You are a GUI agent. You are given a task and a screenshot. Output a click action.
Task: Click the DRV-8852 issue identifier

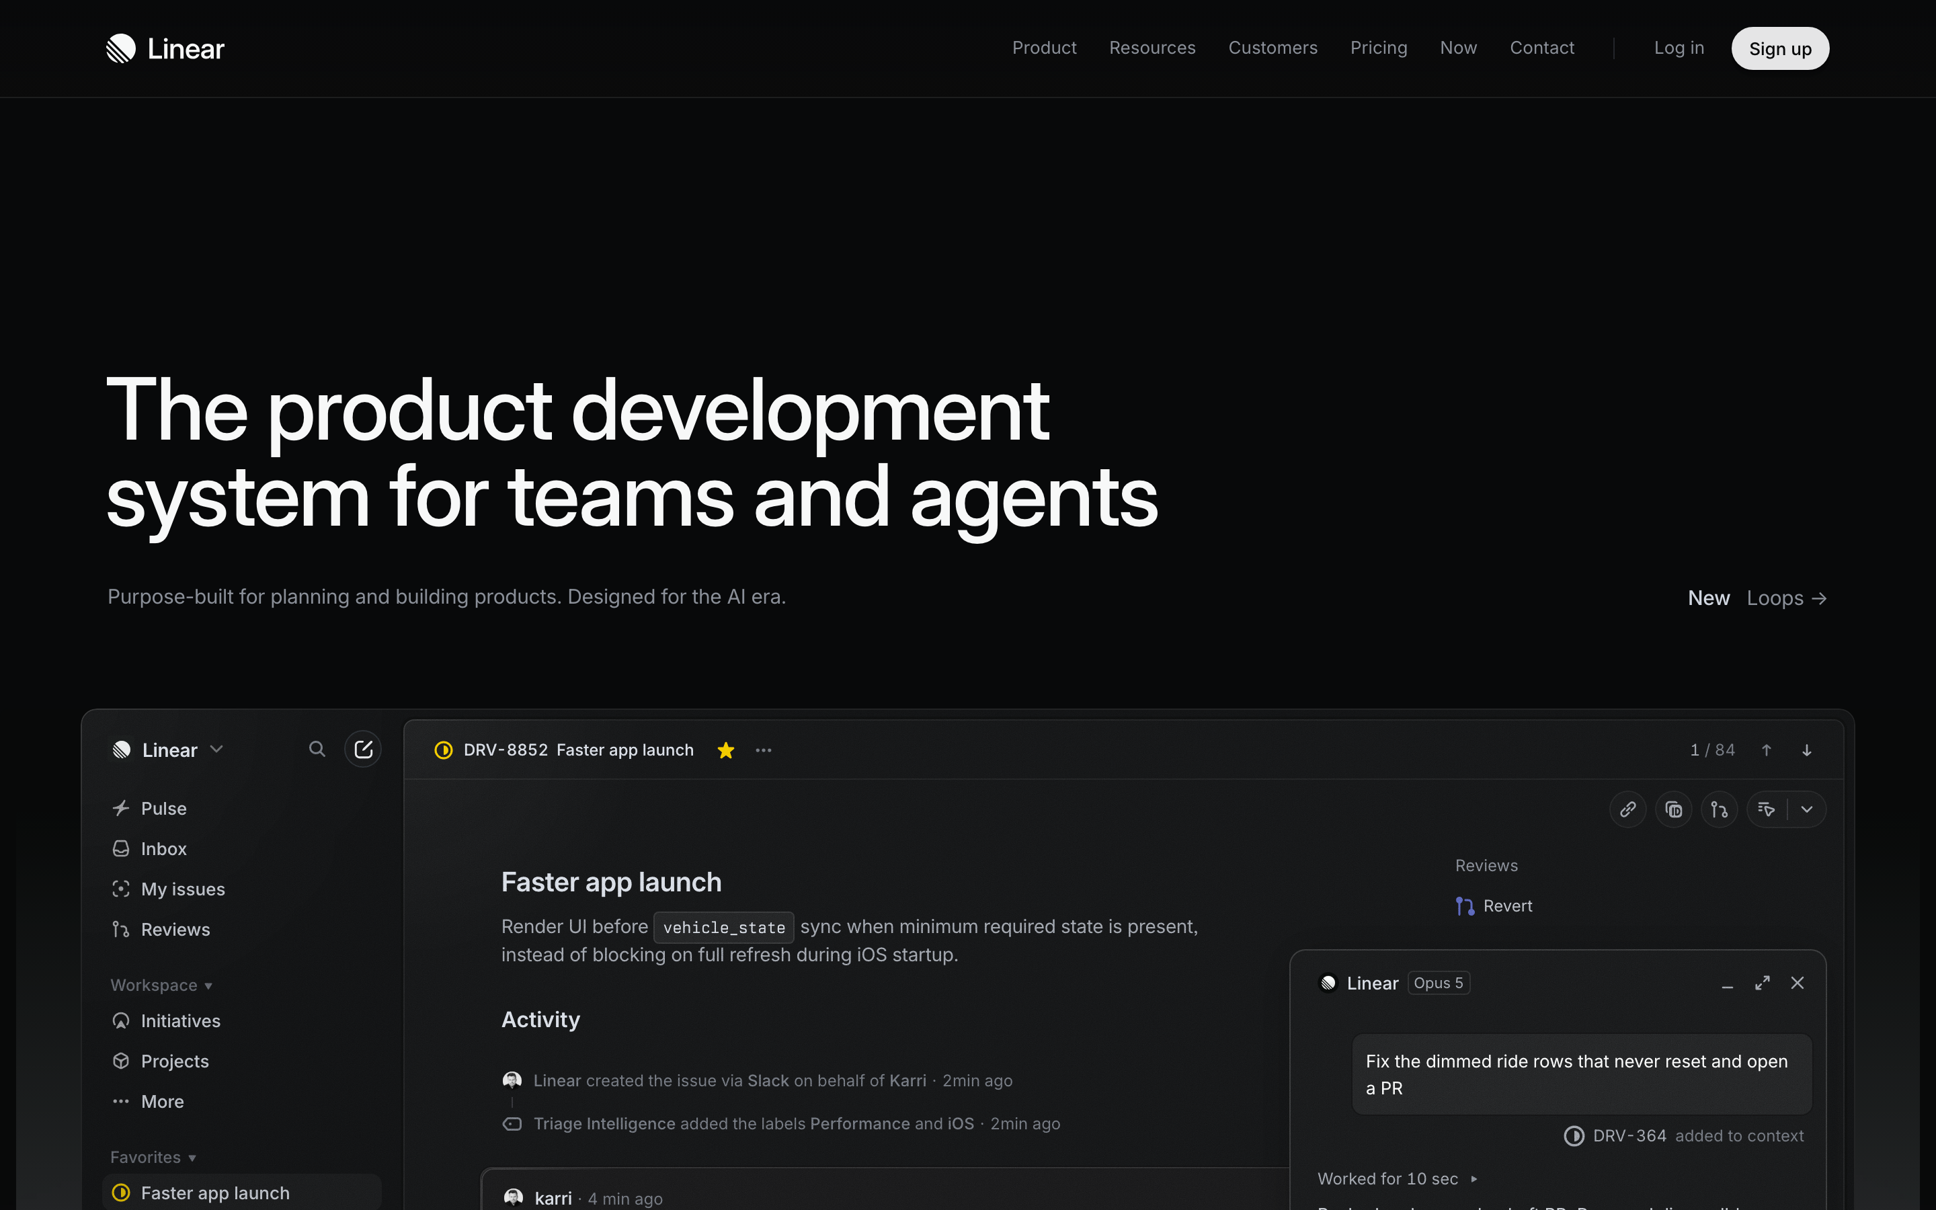tap(505, 750)
